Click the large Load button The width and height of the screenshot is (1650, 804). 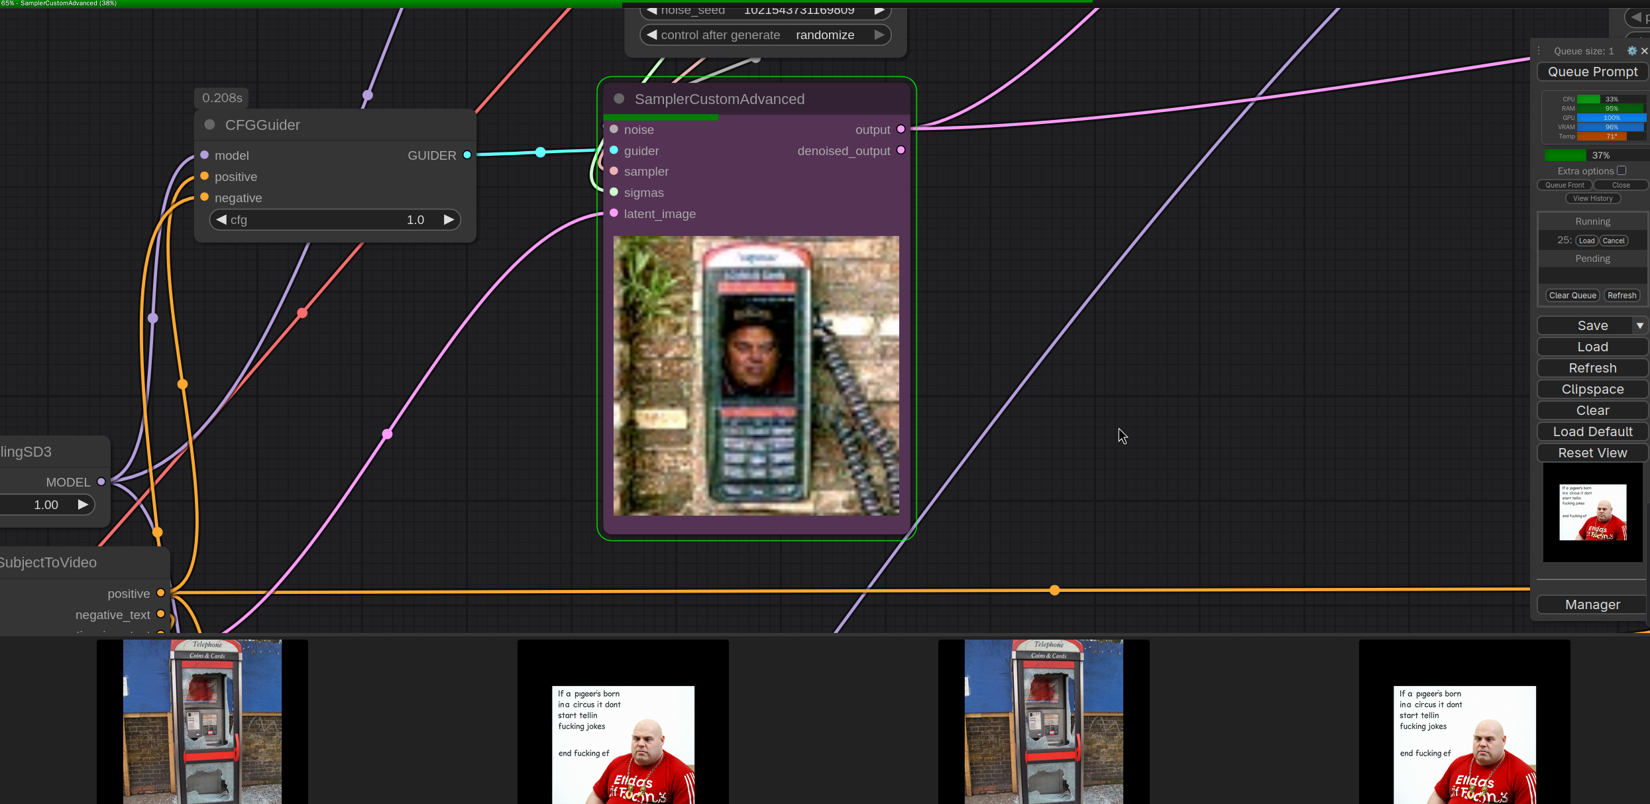1592,347
